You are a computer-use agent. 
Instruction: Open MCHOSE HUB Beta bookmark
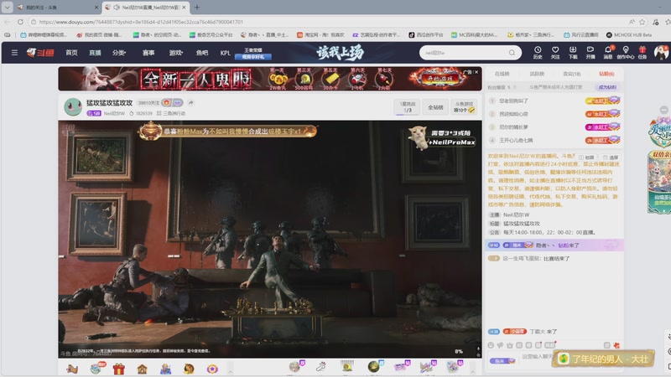(x=629, y=35)
